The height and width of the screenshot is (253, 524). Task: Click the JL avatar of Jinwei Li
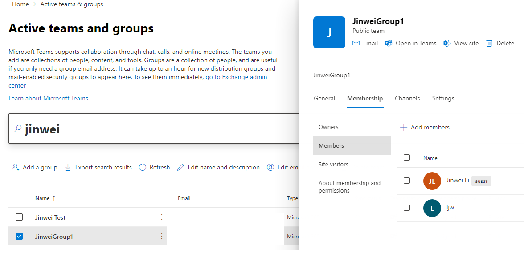432,181
